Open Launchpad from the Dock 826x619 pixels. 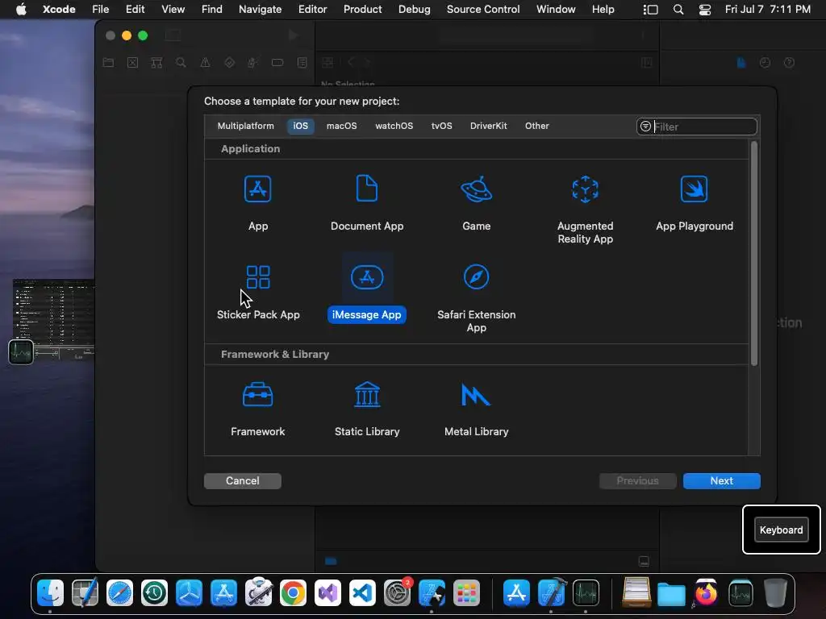pos(466,592)
